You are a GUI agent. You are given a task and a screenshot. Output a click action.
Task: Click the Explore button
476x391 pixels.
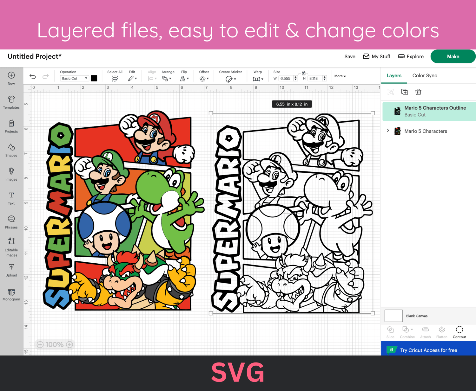coord(411,56)
